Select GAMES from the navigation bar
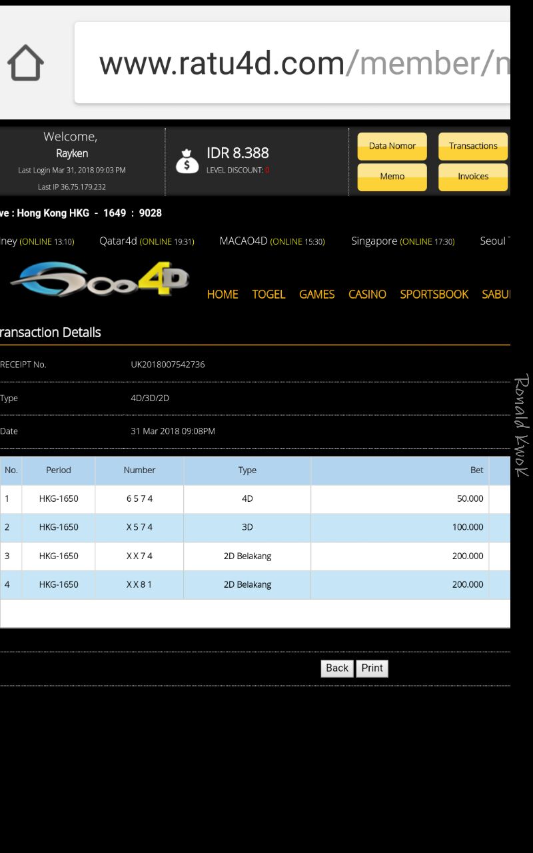Image resolution: width=533 pixels, height=853 pixels. tap(316, 295)
